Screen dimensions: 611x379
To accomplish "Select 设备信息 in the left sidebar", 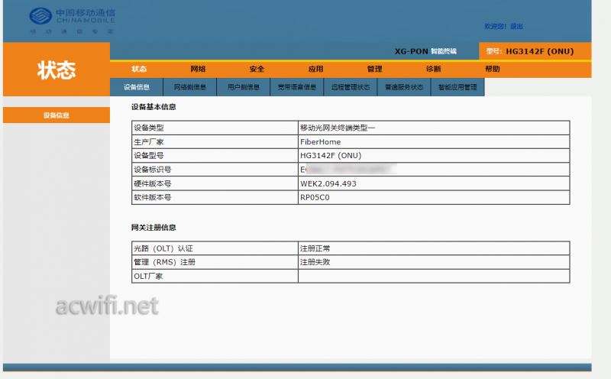I will click(56, 115).
